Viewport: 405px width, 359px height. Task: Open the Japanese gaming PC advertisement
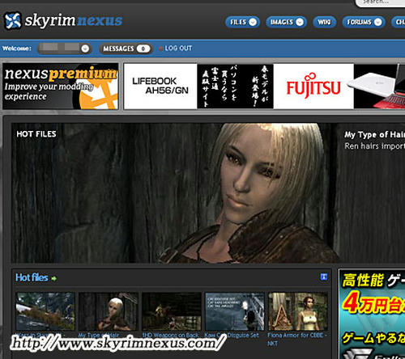tap(372, 314)
